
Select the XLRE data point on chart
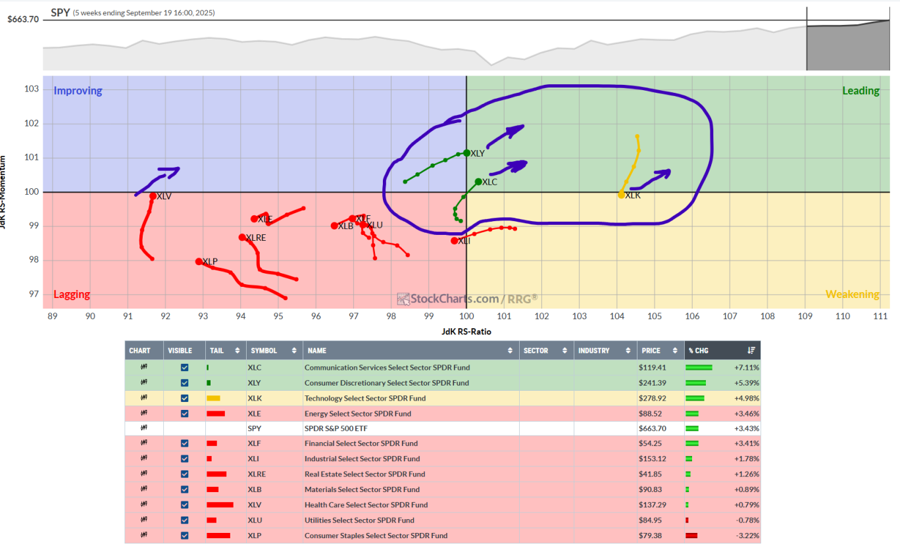coord(241,238)
